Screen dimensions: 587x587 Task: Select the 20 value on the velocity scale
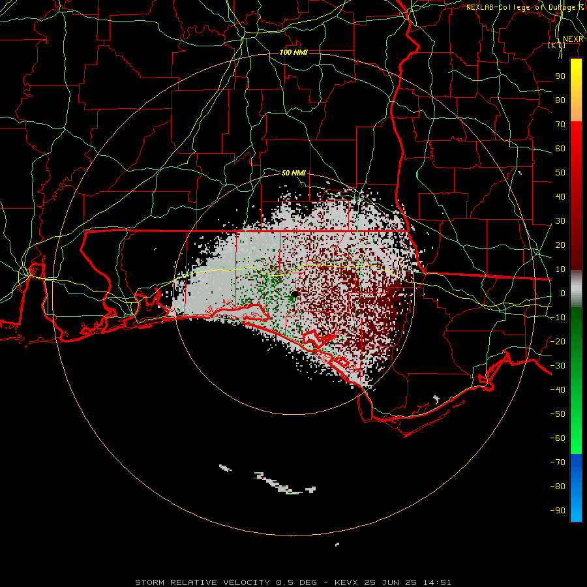pos(560,245)
